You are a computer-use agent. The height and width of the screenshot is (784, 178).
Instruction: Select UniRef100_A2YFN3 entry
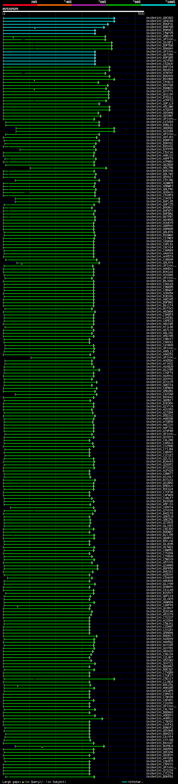pos(160,61)
